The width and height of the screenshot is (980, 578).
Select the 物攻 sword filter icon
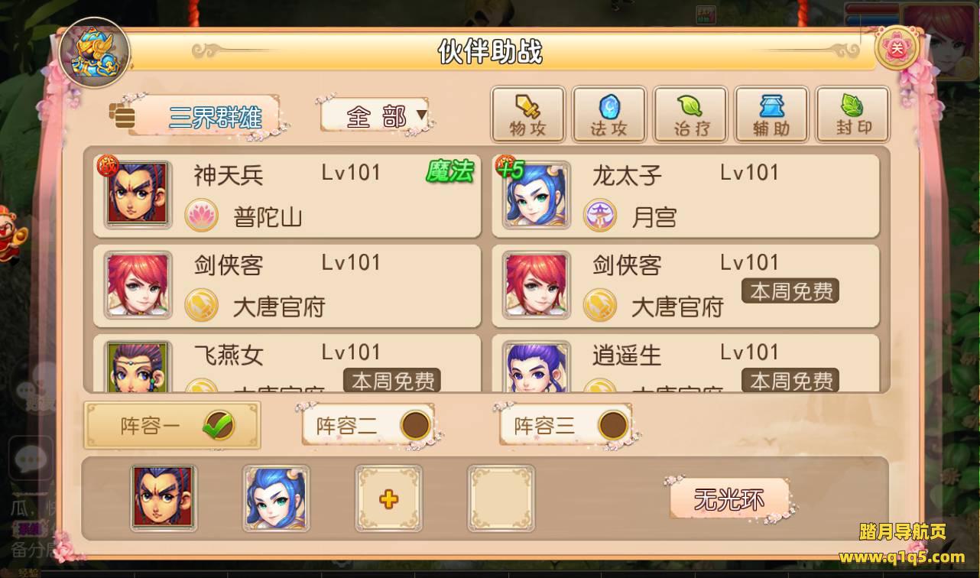[528, 114]
